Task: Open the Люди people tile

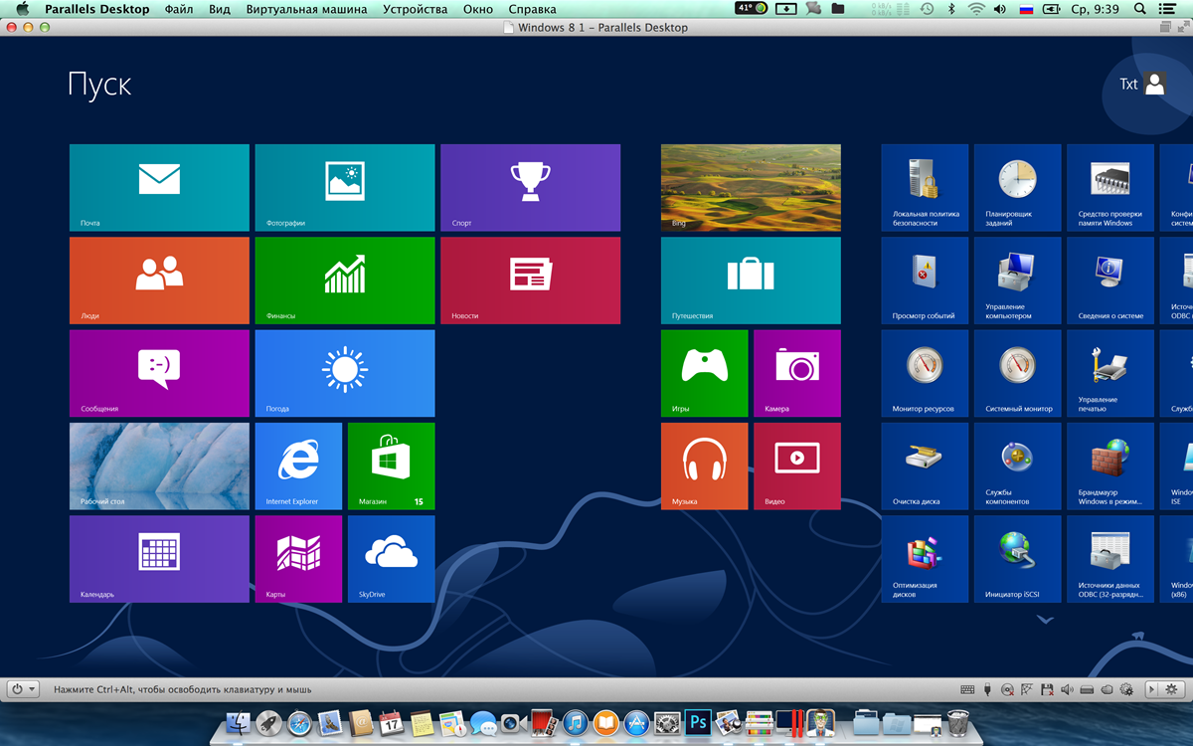Action: click(x=159, y=280)
